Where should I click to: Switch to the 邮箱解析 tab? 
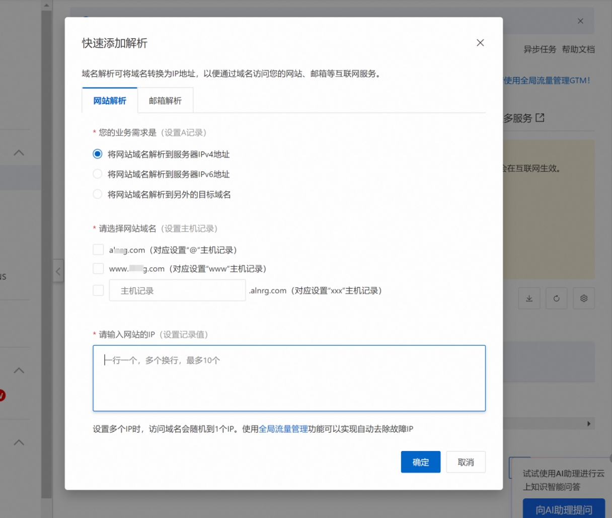pyautogui.click(x=165, y=101)
